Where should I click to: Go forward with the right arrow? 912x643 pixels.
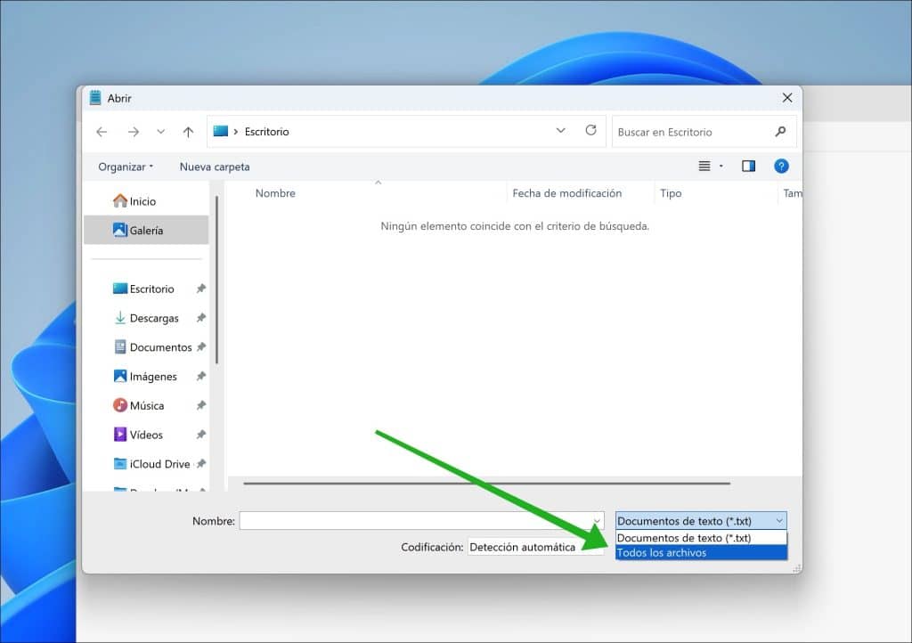coord(134,132)
